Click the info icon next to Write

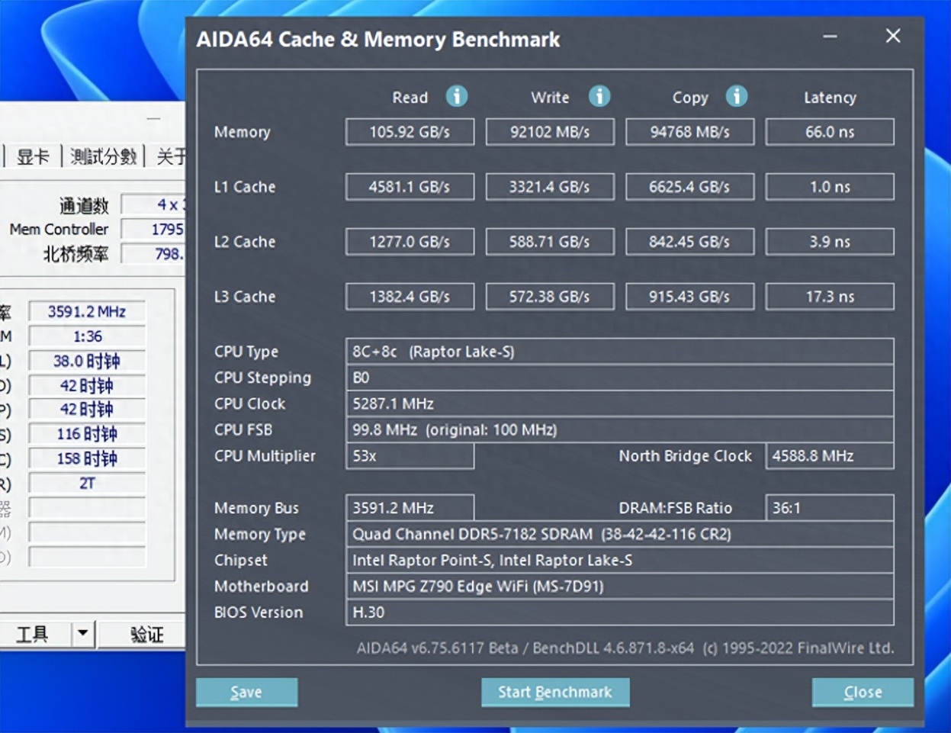(599, 96)
